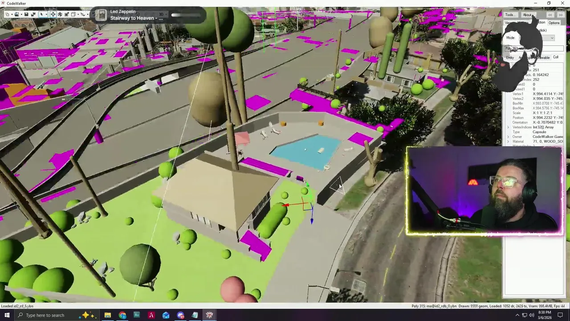Open File Explorer from the taskbar
The image size is (570, 321).
[x=108, y=315]
